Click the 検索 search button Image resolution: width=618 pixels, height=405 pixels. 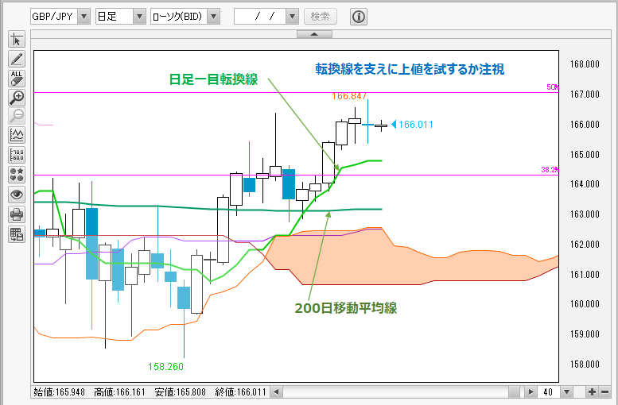coord(321,17)
